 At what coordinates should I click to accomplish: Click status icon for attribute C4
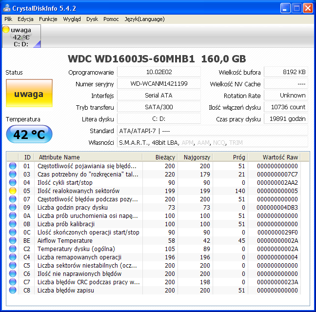click(x=13, y=257)
